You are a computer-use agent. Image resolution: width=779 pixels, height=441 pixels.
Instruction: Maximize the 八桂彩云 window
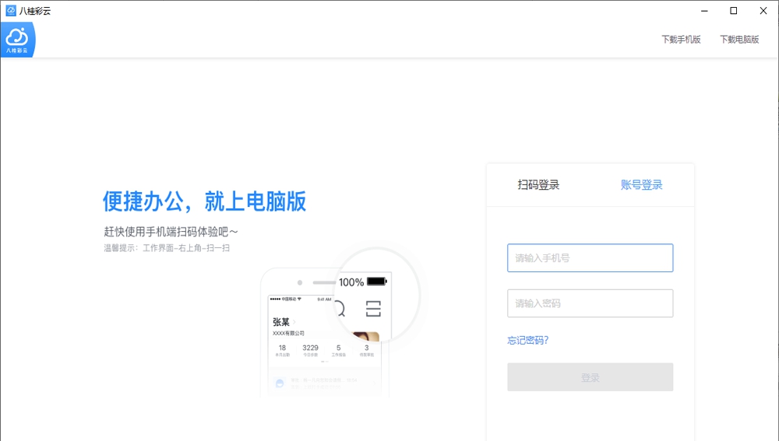pyautogui.click(x=733, y=10)
